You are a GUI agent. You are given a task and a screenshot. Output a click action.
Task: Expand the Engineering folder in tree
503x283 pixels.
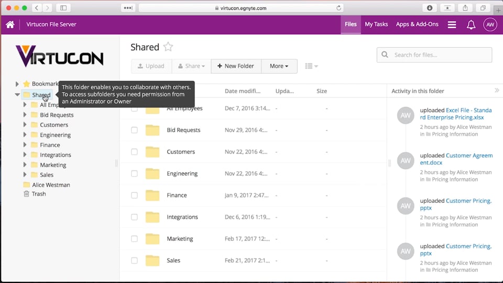[x=25, y=135]
